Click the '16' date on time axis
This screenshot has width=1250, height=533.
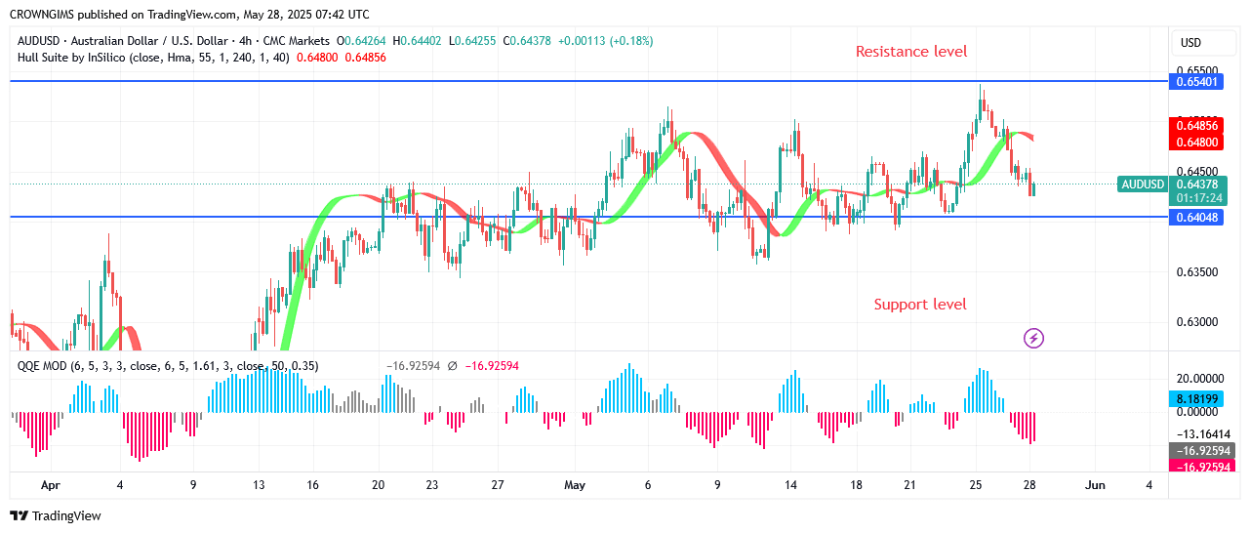[x=311, y=485]
